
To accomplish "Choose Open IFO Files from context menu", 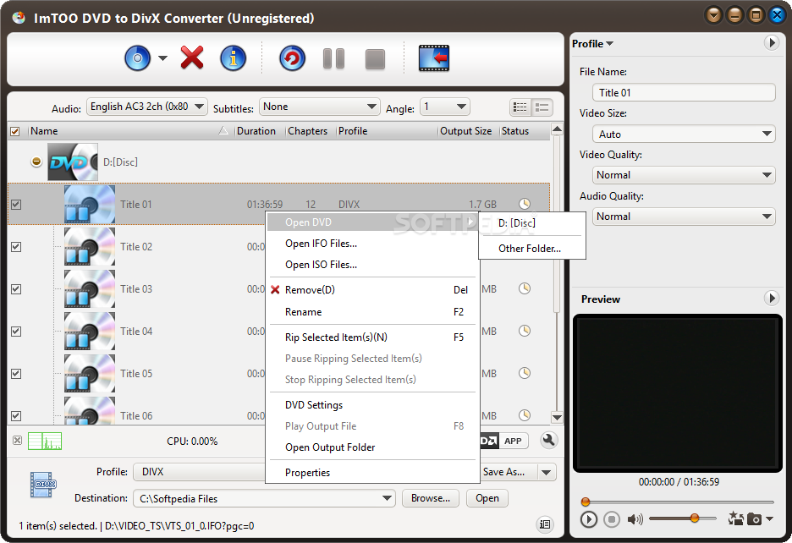I will click(371, 244).
